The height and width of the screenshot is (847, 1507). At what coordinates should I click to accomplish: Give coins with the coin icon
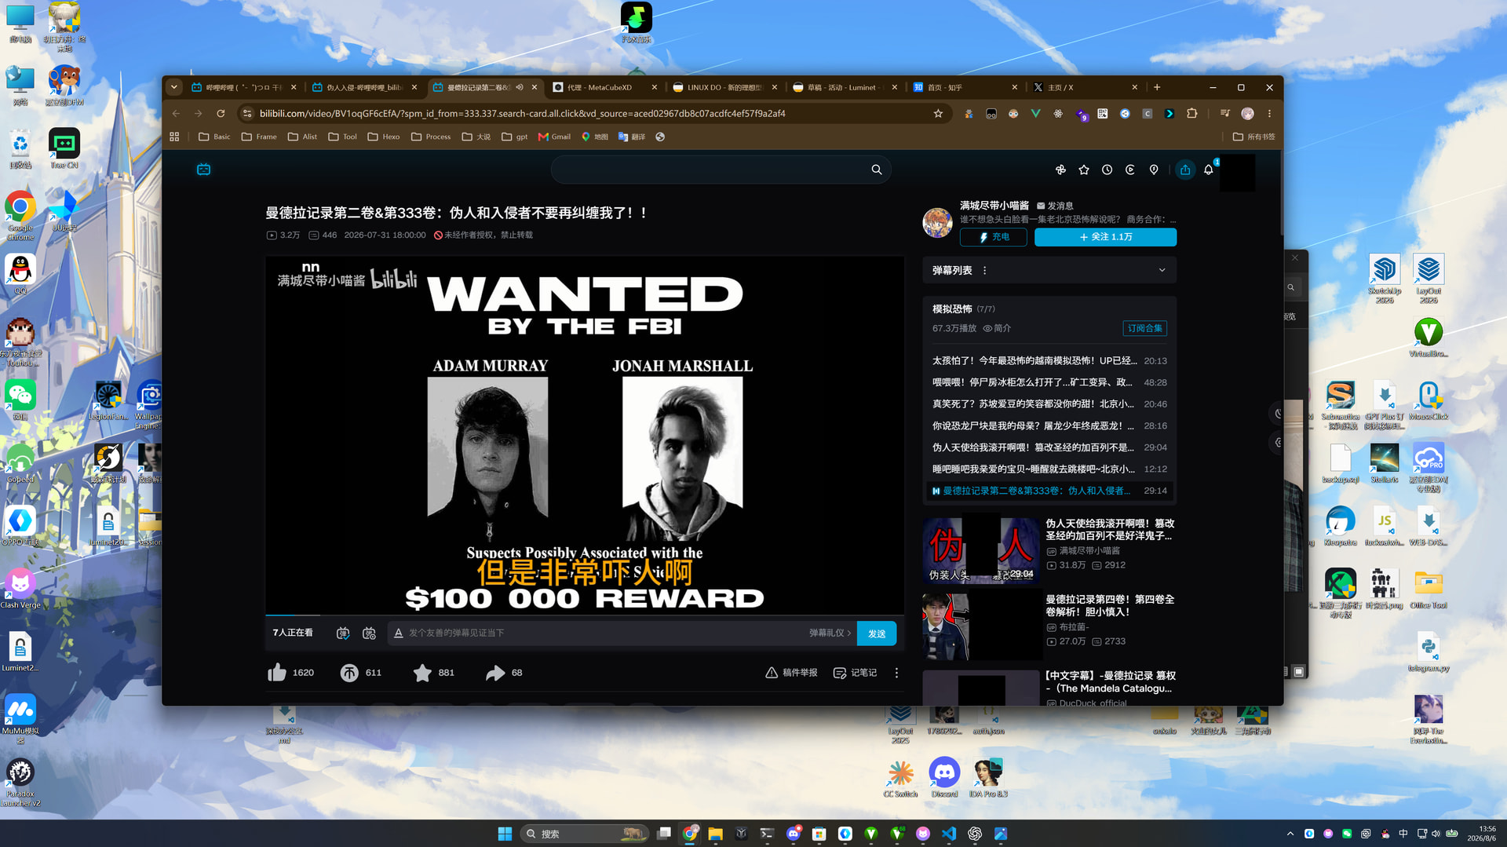(349, 673)
